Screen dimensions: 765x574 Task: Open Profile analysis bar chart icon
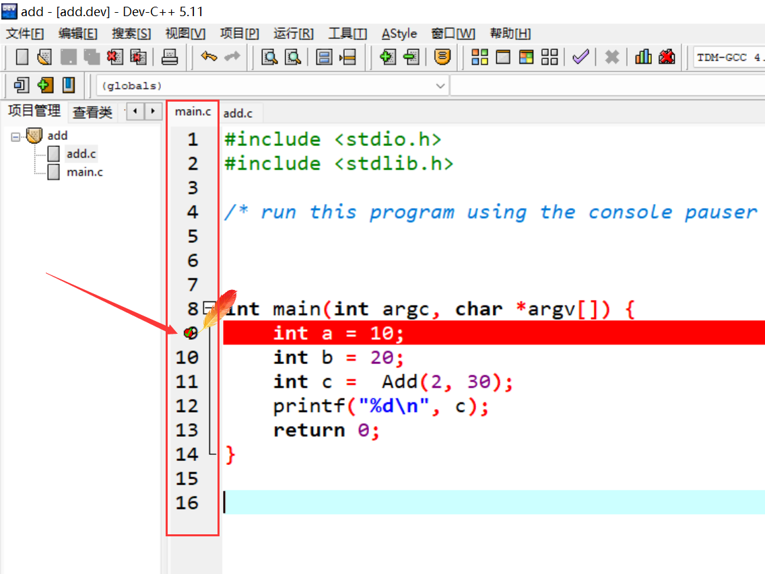[x=643, y=57]
